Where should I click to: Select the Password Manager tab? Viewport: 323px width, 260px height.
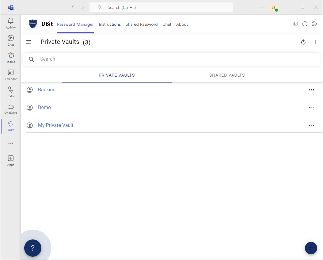tap(75, 24)
